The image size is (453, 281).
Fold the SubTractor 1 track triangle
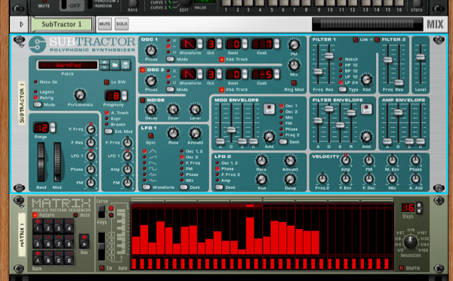pyautogui.click(x=21, y=24)
